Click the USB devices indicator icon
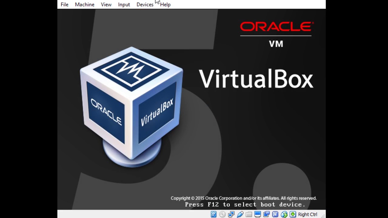Image resolution: width=388 pixels, height=218 pixels. click(240, 214)
